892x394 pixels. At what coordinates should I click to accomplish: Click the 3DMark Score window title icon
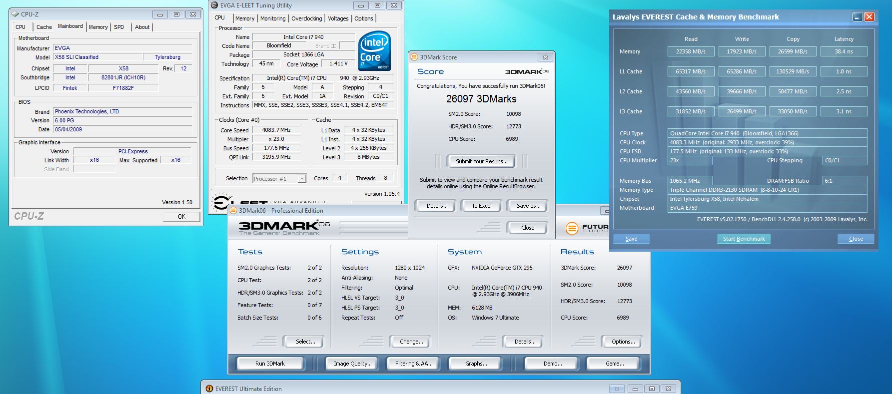[414, 57]
